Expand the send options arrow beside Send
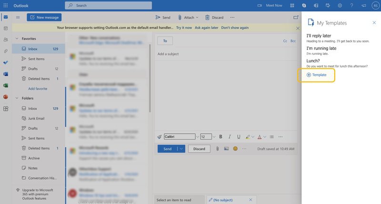Screen dimensions: 381x204 point(181,149)
